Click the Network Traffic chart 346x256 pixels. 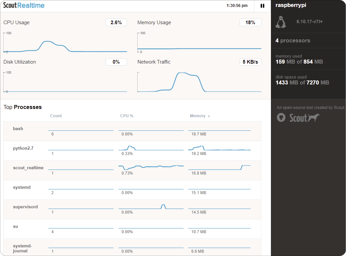tap(199, 82)
